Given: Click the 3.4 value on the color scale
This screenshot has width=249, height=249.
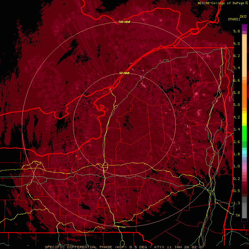Looking at the screenshot, I should (237, 129).
